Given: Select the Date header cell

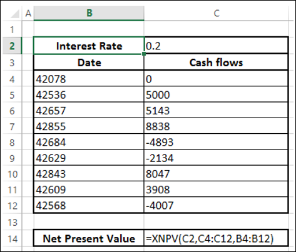Looking at the screenshot, I should pos(89,63).
